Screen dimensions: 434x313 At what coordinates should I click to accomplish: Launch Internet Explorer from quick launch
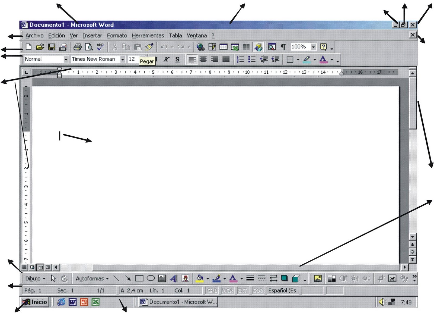61,302
